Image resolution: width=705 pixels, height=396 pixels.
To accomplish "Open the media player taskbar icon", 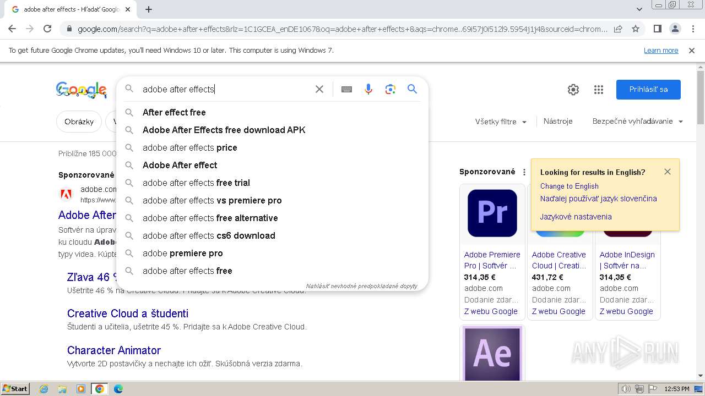I will [x=81, y=389].
